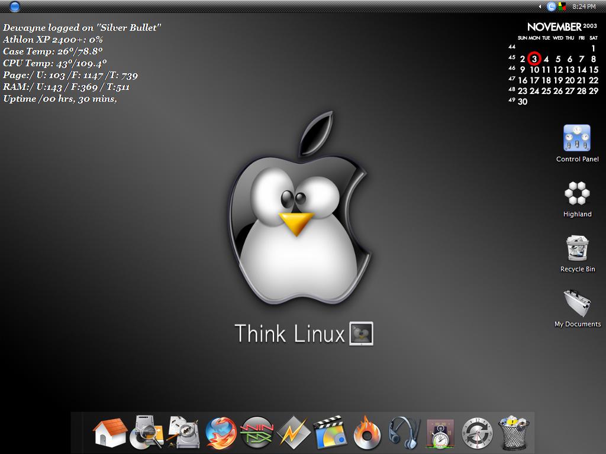Open the clapperboard video player dock icon
Image resolution: width=606 pixels, height=454 pixels.
tap(330, 433)
